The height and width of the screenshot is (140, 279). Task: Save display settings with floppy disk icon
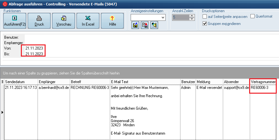point(135,26)
